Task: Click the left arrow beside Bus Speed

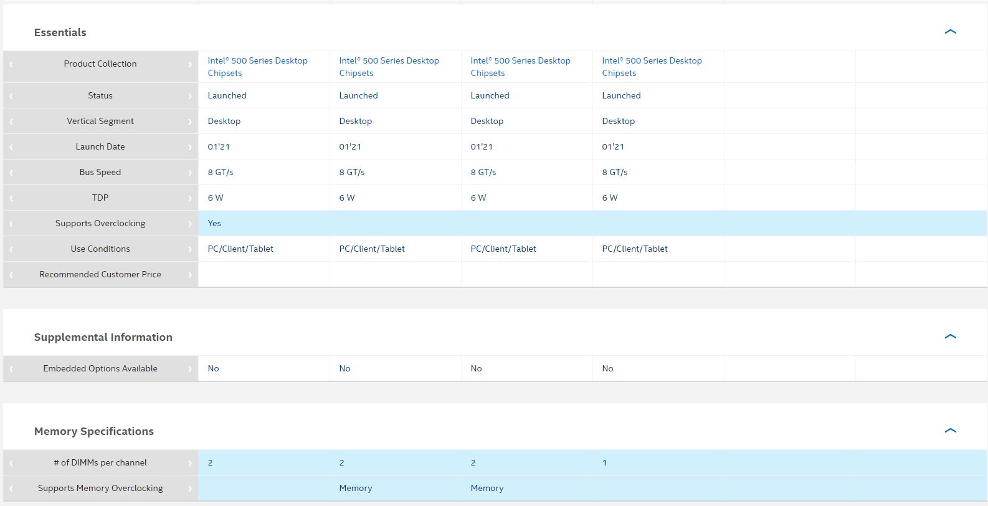Action: 11,173
